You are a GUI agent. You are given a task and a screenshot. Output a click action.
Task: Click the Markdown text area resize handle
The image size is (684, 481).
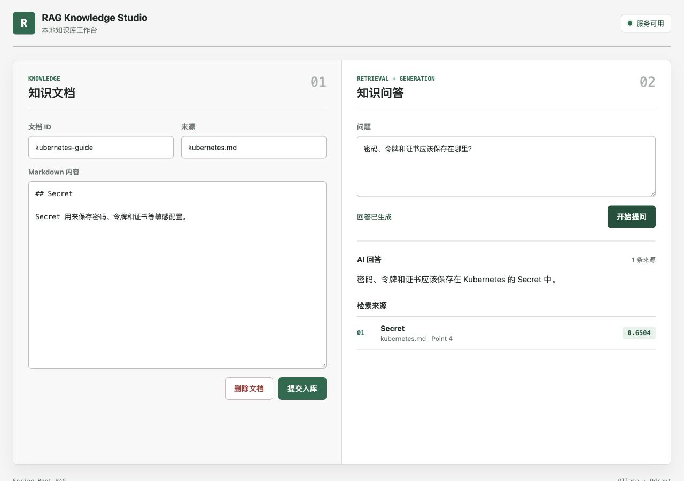pyautogui.click(x=323, y=365)
